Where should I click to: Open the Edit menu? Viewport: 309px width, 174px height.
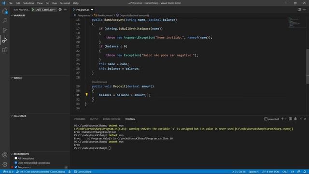18,3
